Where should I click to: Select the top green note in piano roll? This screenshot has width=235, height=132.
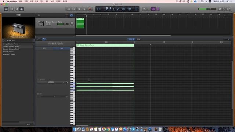click(105, 83)
